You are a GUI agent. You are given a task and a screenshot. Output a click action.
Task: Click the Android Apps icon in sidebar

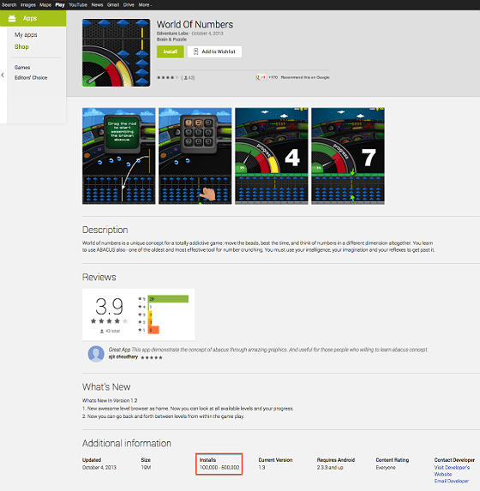pos(12,19)
